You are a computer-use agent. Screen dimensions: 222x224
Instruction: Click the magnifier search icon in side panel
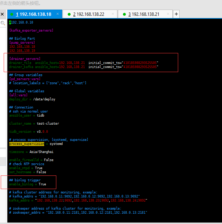coord(3,23)
